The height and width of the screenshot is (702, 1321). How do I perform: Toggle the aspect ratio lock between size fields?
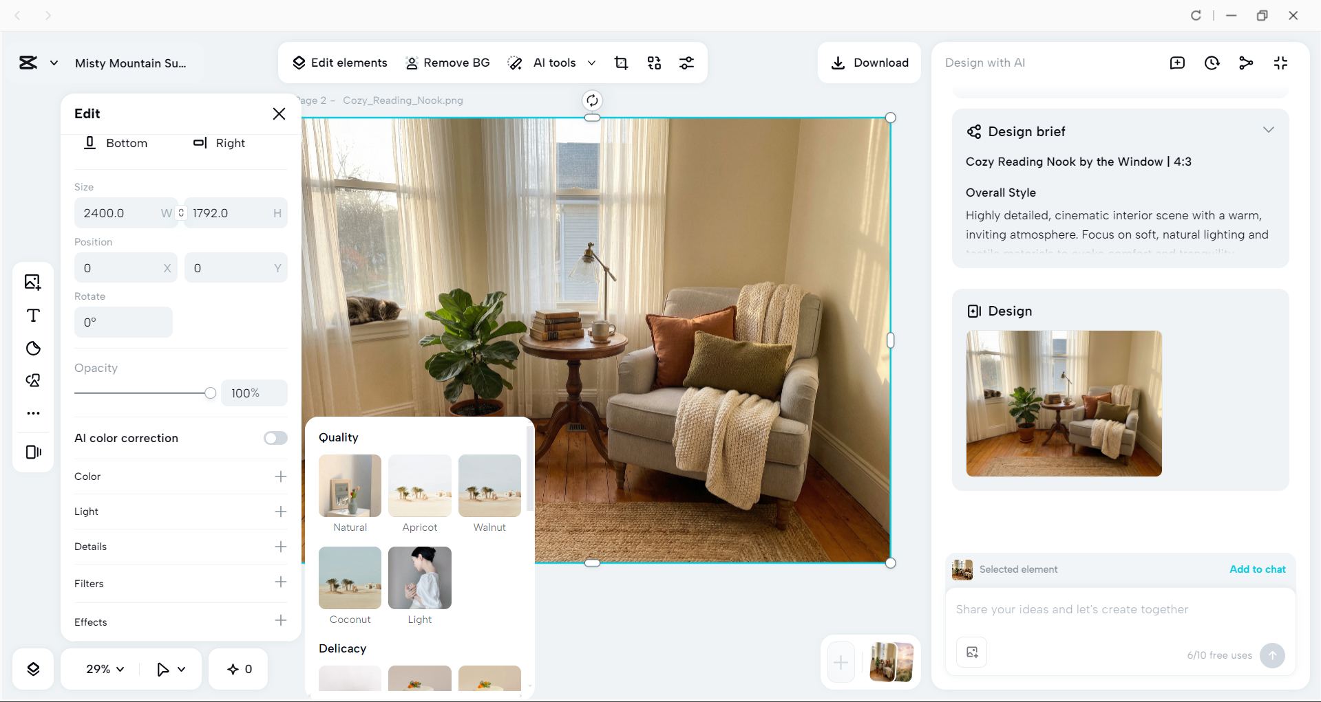pyautogui.click(x=181, y=213)
